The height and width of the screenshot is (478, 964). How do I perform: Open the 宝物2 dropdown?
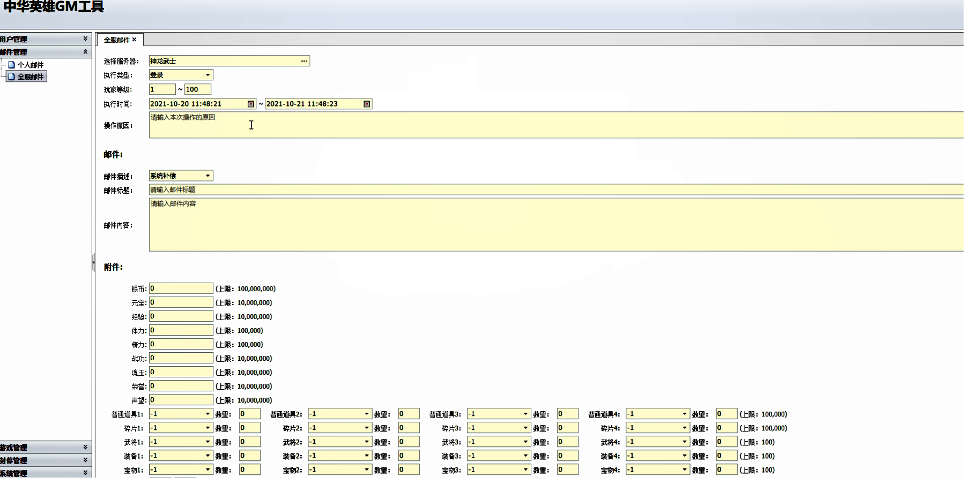[x=367, y=469]
